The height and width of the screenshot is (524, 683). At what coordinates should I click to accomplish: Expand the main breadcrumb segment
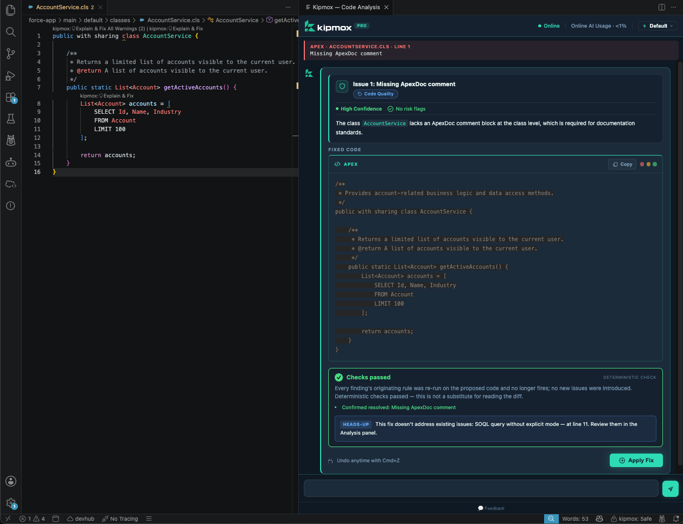click(69, 20)
